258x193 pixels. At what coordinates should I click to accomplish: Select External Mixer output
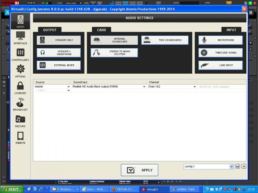59,65
